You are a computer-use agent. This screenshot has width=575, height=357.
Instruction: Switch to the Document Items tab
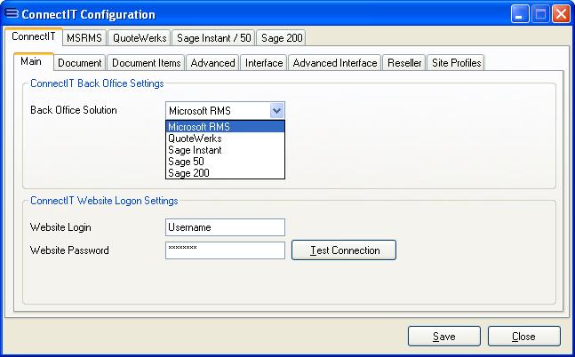[x=147, y=63]
